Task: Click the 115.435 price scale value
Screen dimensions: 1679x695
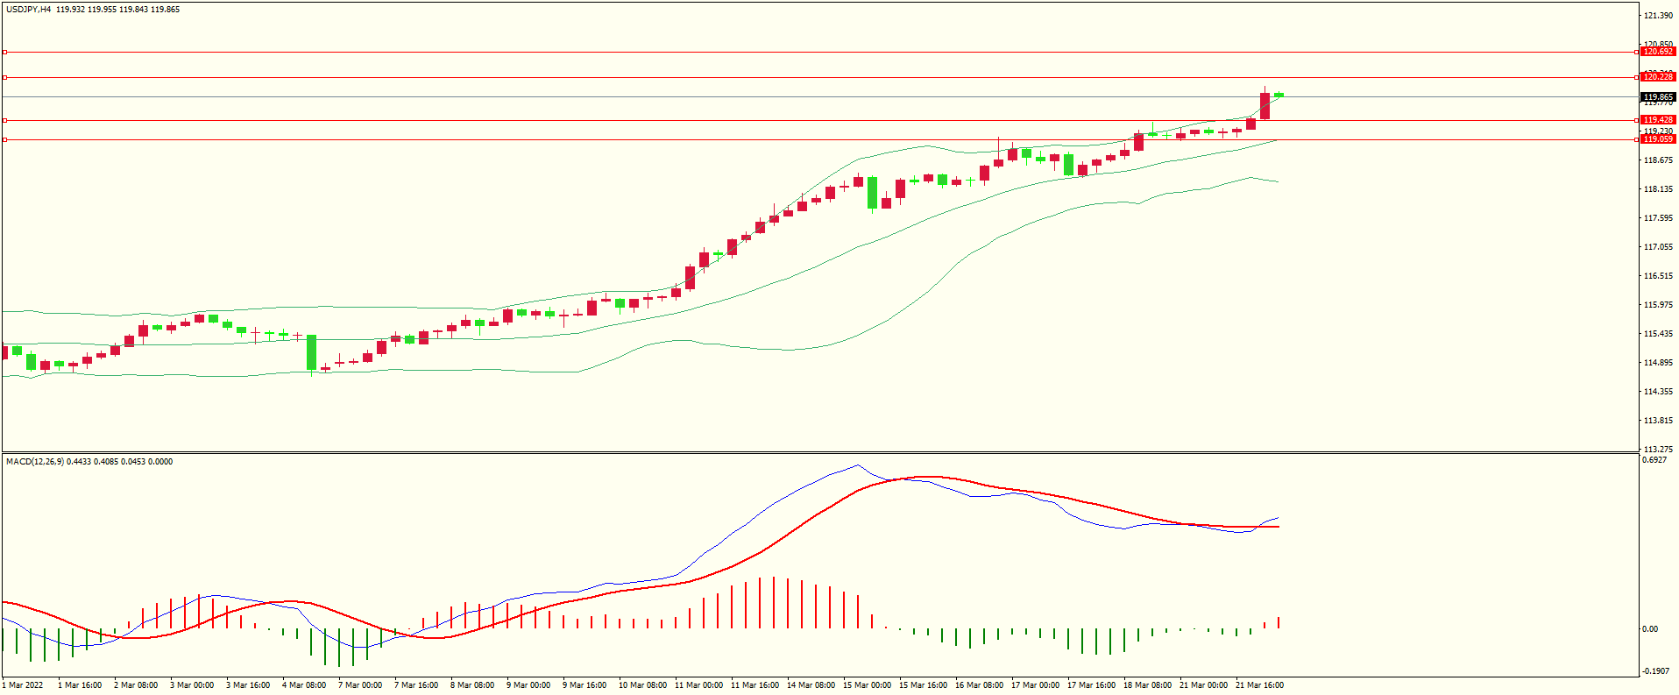Action: [x=1658, y=334]
